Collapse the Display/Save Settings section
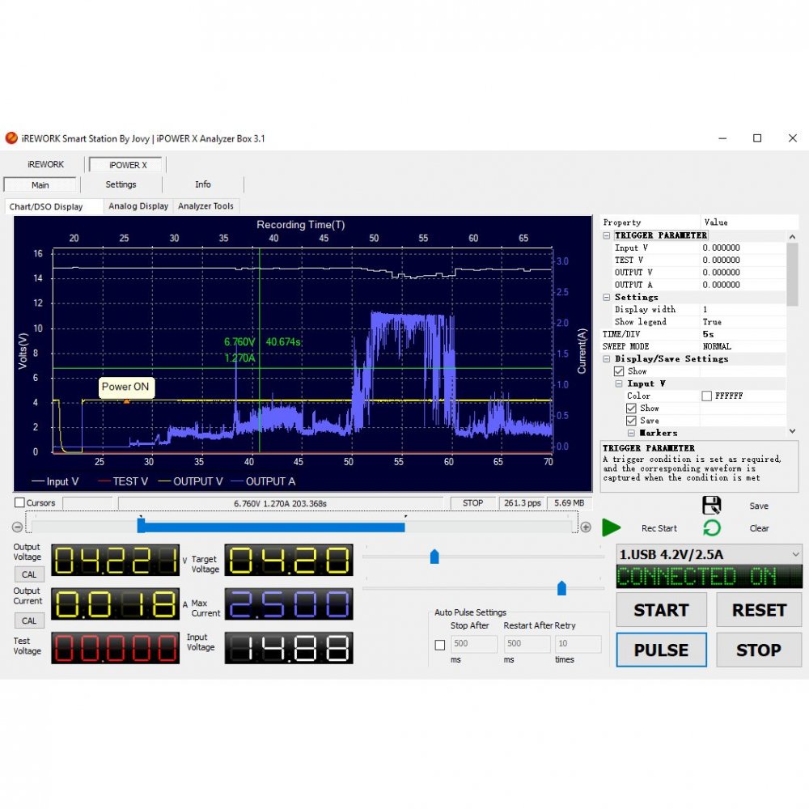 [607, 358]
